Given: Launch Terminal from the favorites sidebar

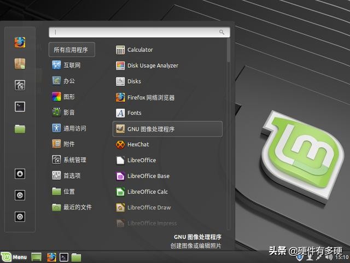Looking at the screenshot, I should [20, 107].
